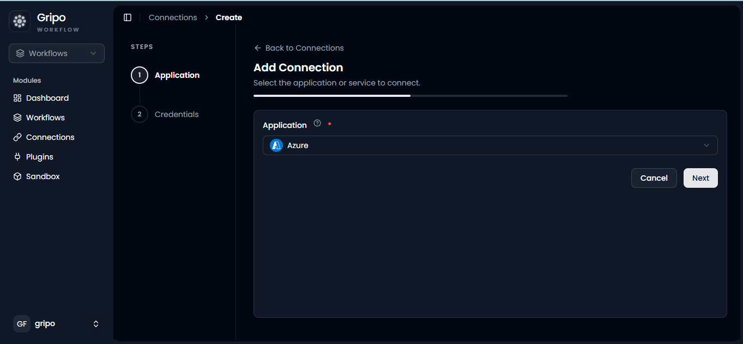Toggle the sidebar panel icon

pyautogui.click(x=128, y=17)
